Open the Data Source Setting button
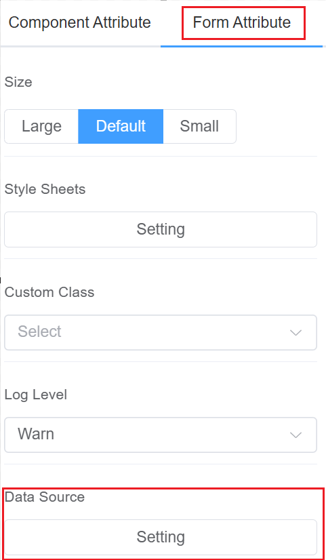Viewport: 326px width, 560px height. pos(161,537)
